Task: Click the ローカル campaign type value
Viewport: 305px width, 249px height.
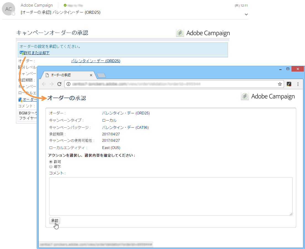Action: coord(109,120)
